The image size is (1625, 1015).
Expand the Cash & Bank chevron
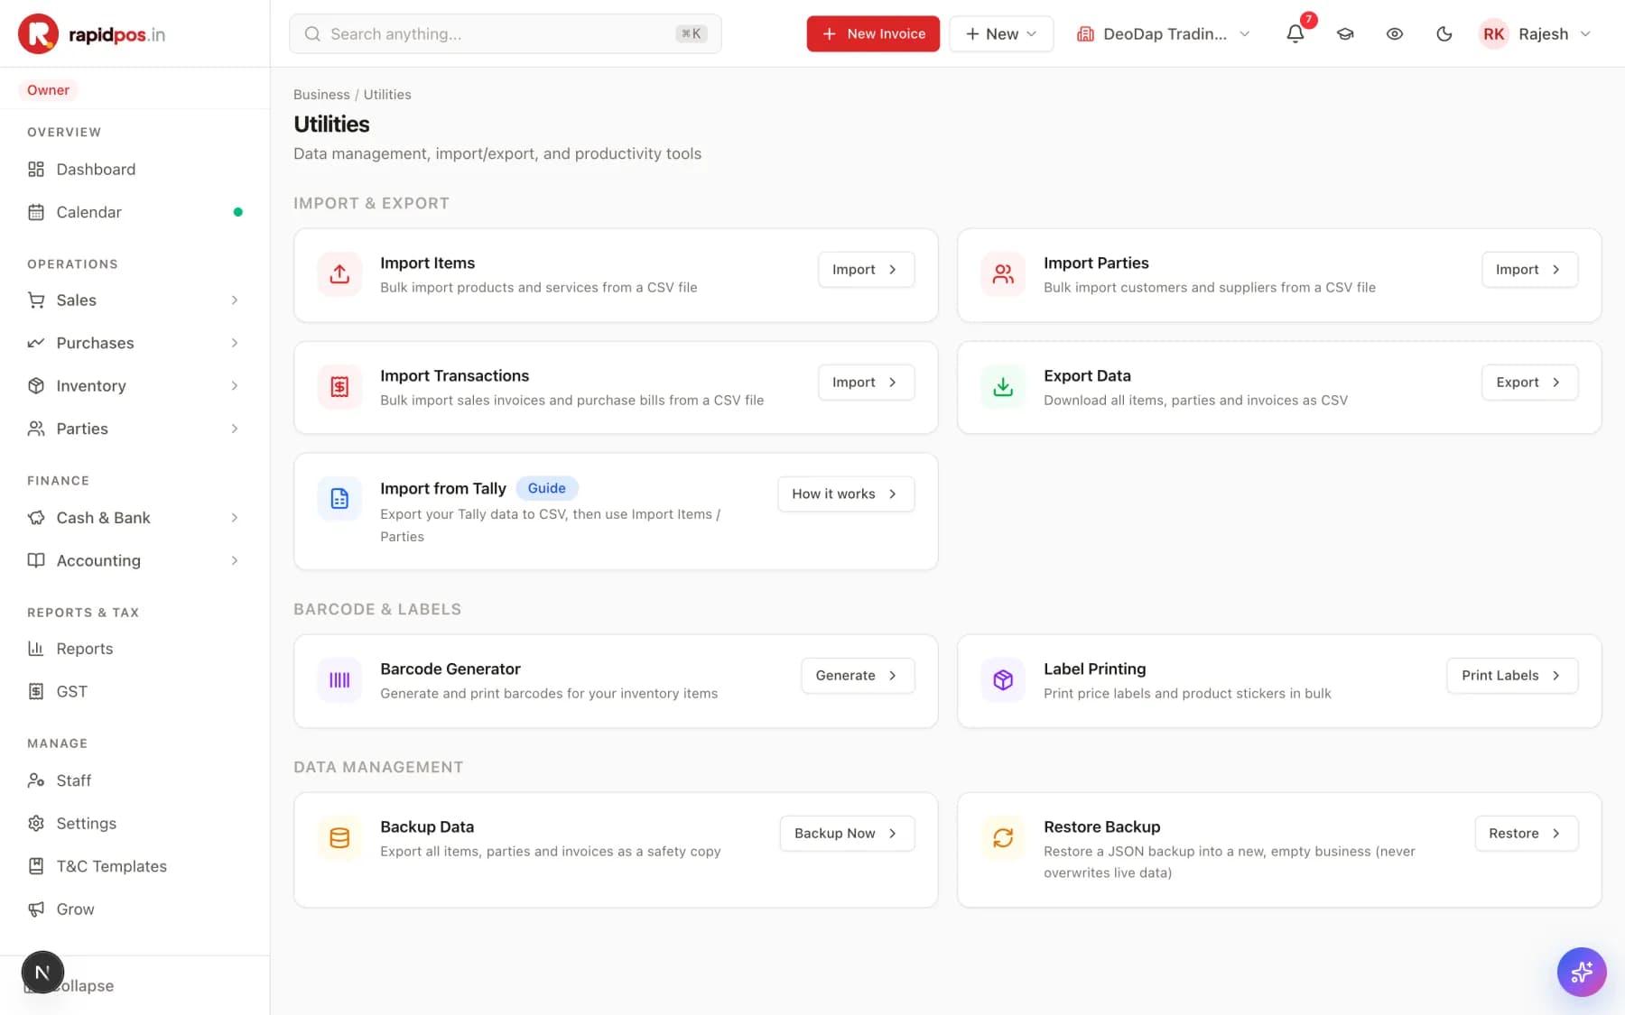tap(235, 518)
